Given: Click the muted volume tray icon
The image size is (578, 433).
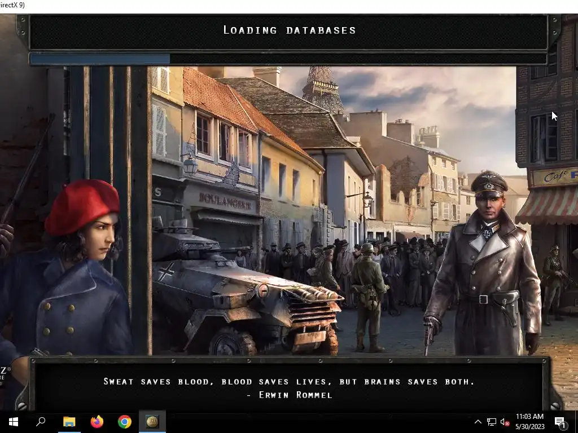Looking at the screenshot, I should [505, 422].
